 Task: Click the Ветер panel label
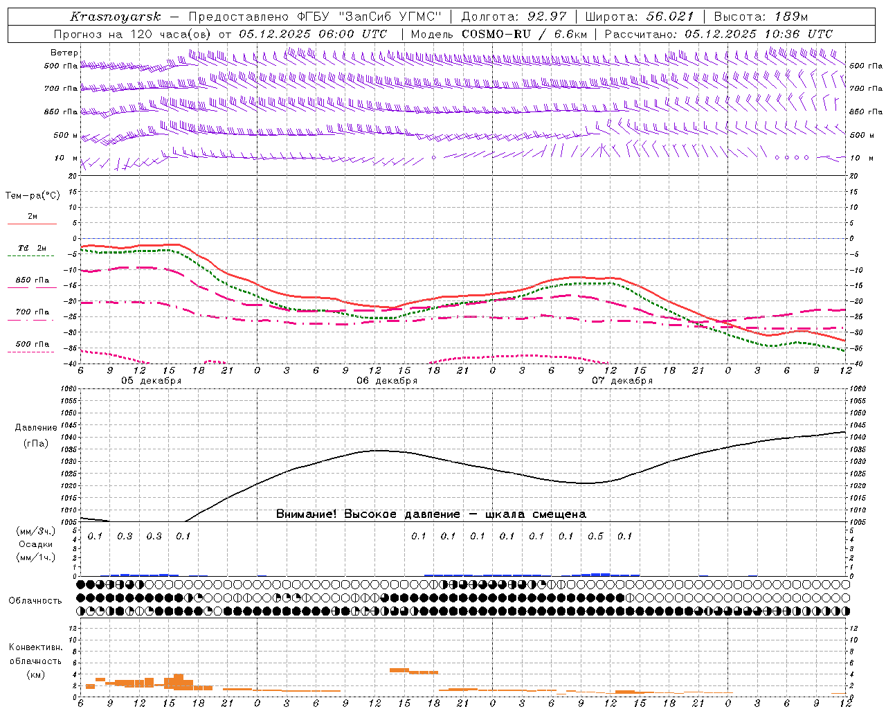pos(64,53)
